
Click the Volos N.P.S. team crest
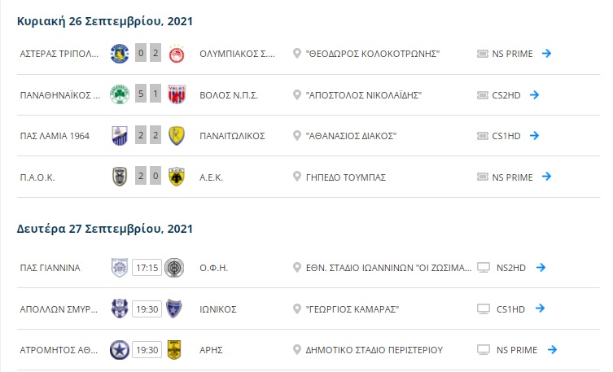(x=177, y=94)
